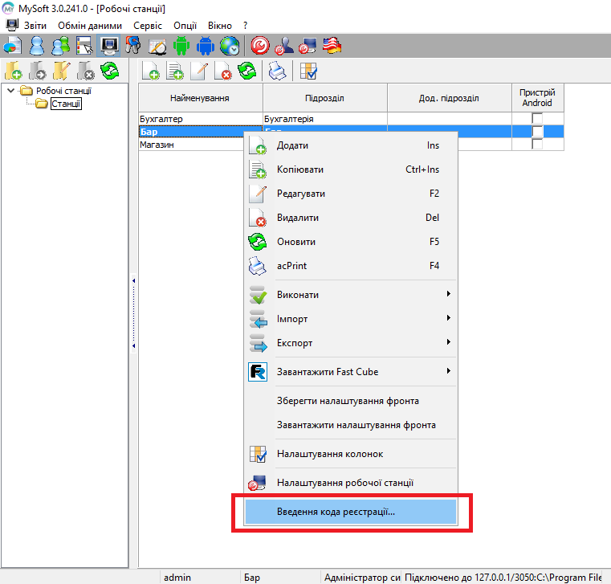Click the monitor with red badge toolbar icon
Viewport: 611px width, 584px height.
tap(308, 46)
